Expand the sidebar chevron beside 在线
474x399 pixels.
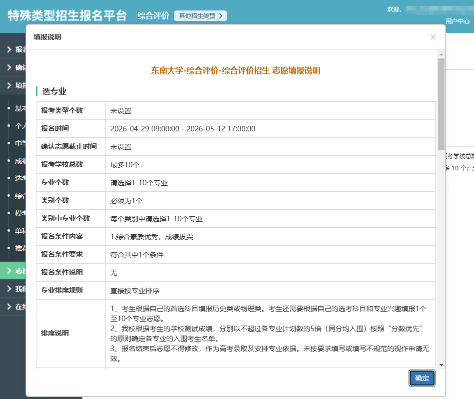click(9, 307)
